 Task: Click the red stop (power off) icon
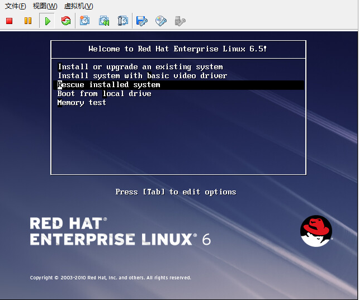pyautogui.click(x=9, y=21)
